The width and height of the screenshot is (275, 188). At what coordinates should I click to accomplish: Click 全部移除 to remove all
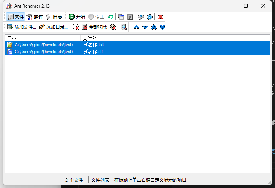[x=95, y=27]
